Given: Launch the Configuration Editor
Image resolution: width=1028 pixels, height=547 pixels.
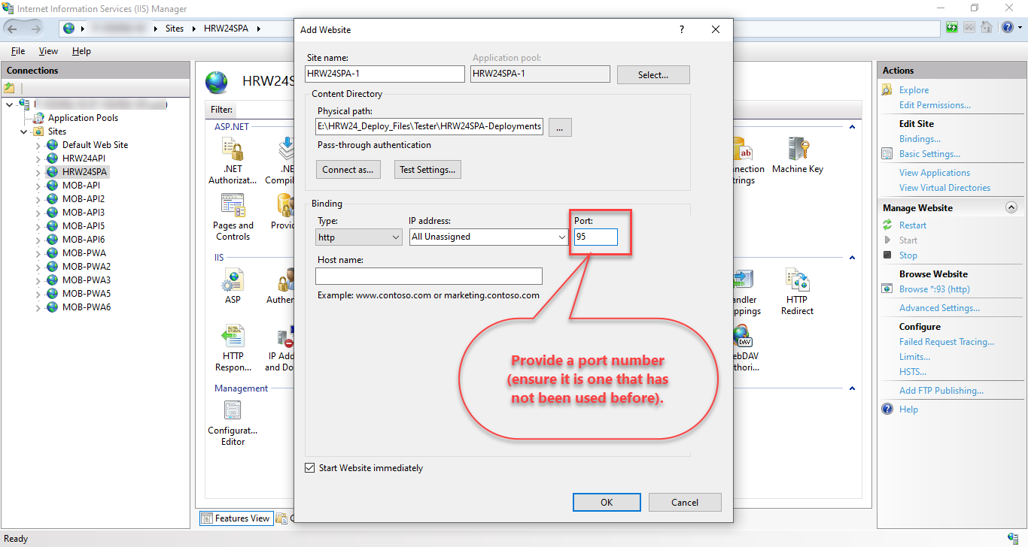Looking at the screenshot, I should coord(232,419).
